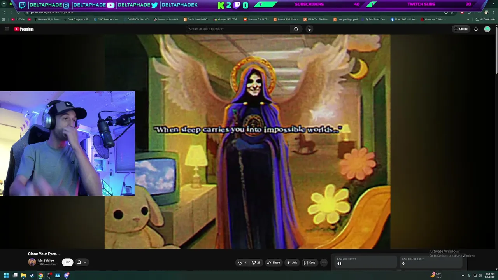Go back with Chrome's back arrow
Image resolution: width=498 pixels, height=280 pixels.
click(4, 12)
